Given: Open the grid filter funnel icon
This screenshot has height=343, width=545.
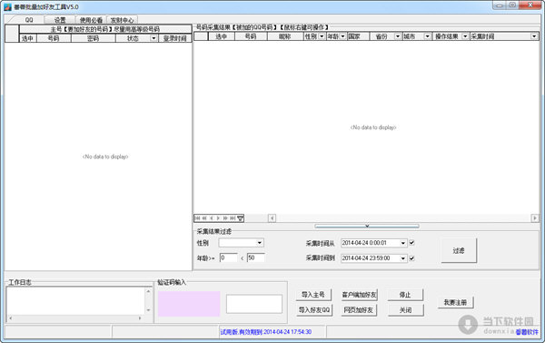Looking at the screenshot, I should pyautogui.click(x=240, y=218).
